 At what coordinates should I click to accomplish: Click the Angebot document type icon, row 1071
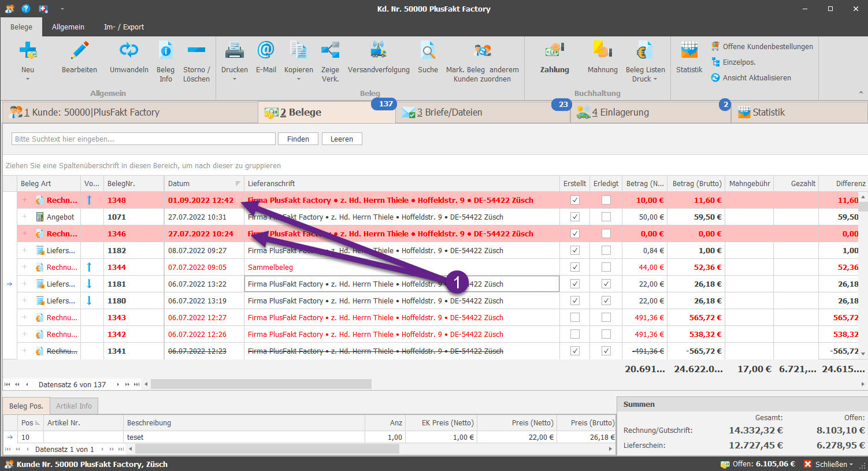pos(40,217)
